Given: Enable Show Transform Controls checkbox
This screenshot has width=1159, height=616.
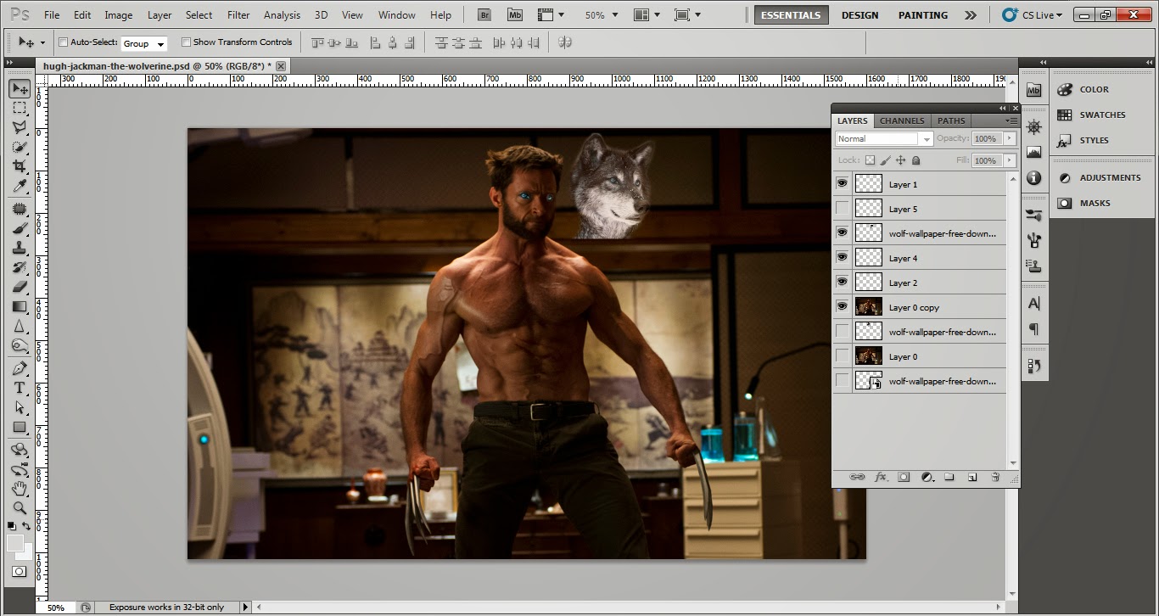Looking at the screenshot, I should (186, 42).
